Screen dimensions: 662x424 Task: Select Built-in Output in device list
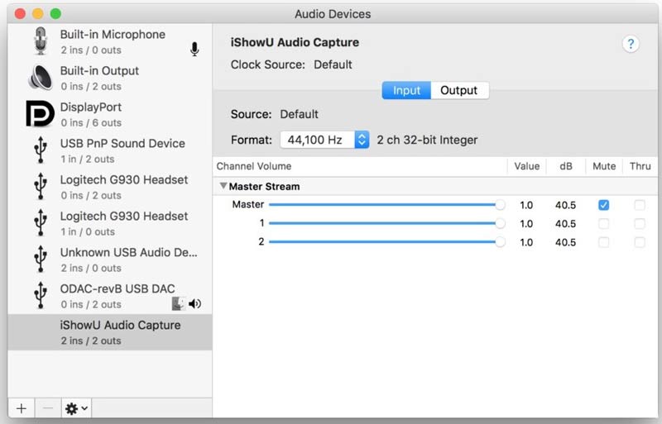click(110, 78)
